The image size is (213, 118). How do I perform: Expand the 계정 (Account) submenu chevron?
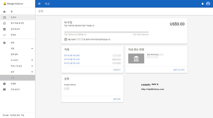[x=32, y=48]
